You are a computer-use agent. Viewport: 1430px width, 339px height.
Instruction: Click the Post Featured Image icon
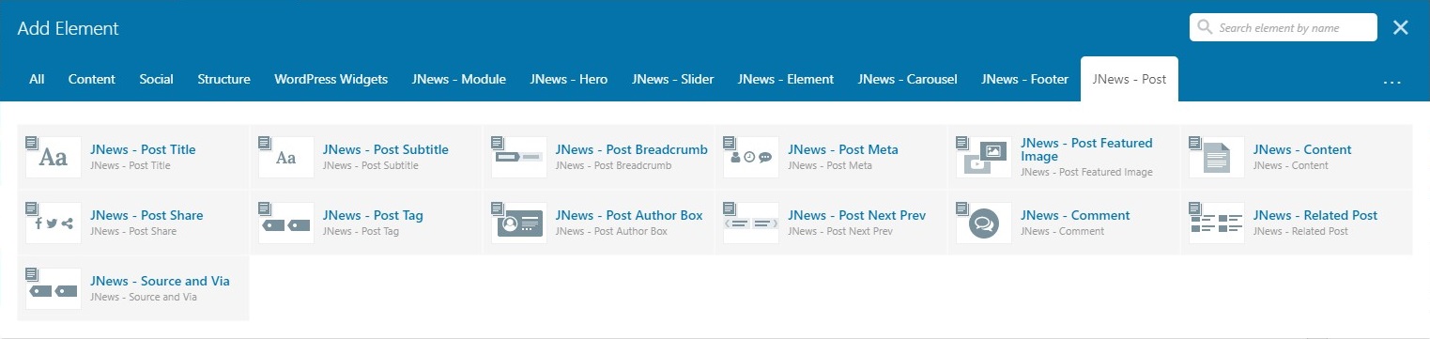tap(984, 158)
